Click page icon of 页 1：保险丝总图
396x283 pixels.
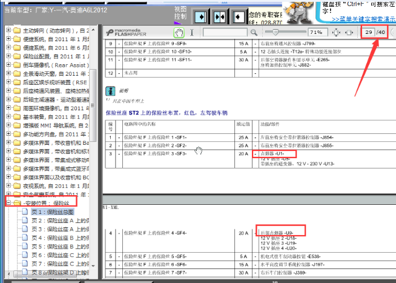pyautogui.click(x=25, y=211)
